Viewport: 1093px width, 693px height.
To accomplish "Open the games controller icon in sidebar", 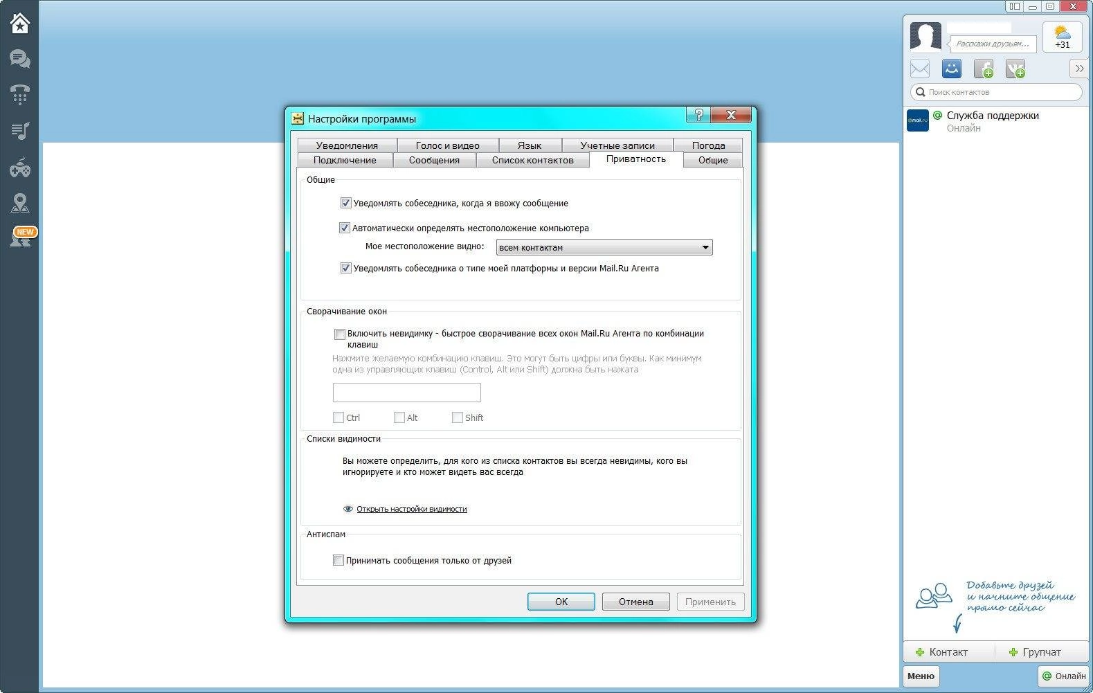I will point(19,167).
